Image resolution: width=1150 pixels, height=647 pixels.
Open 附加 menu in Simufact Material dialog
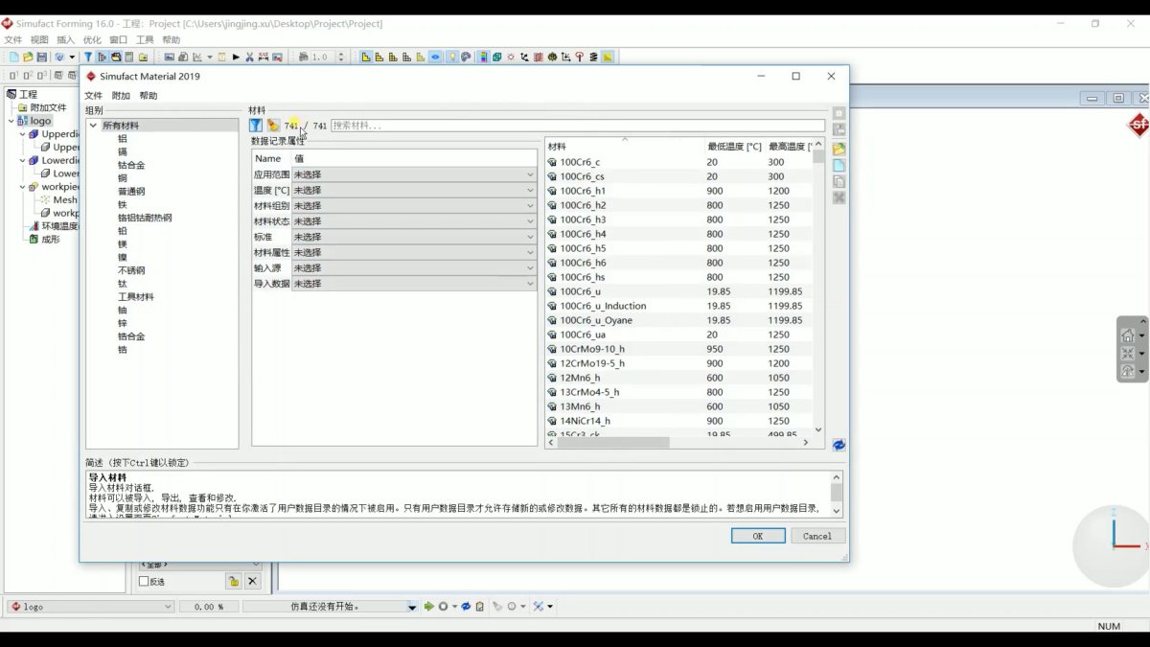(x=121, y=96)
